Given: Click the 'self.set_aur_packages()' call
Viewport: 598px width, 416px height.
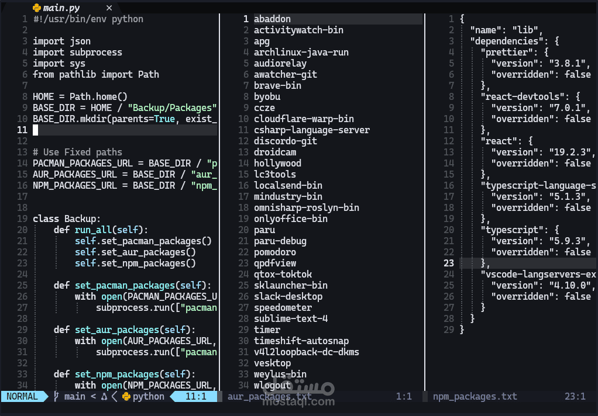Looking at the screenshot, I should pyautogui.click(x=135, y=252).
